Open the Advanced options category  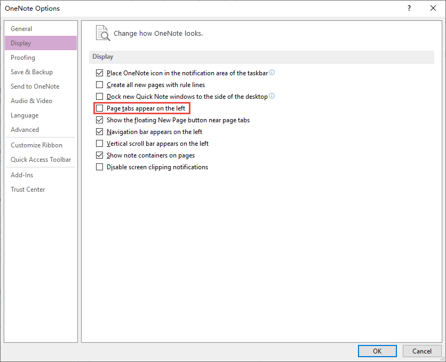41,130
